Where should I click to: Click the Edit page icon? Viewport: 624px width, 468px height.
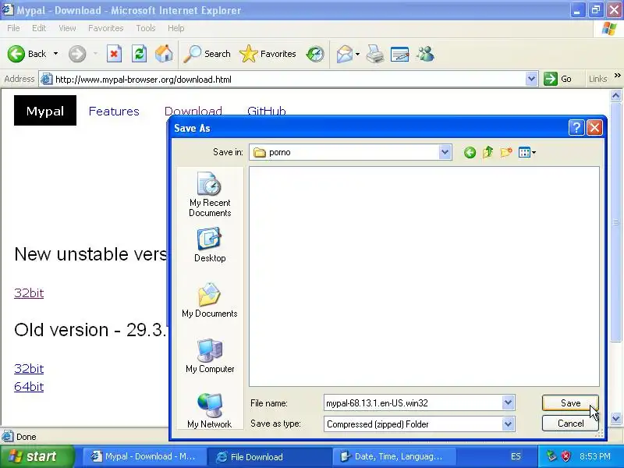[400, 54]
